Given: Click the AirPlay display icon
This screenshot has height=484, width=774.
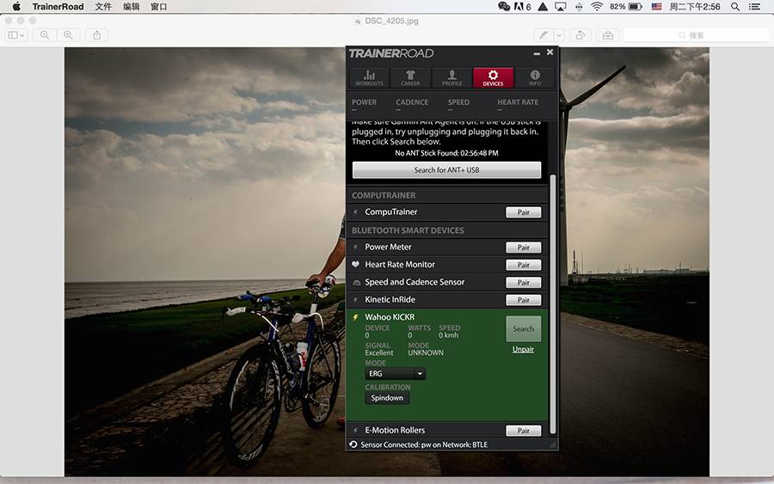Looking at the screenshot, I should (x=560, y=6).
